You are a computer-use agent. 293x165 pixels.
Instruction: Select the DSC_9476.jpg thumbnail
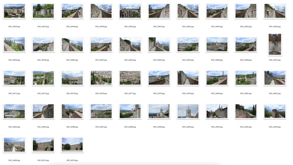coord(101,78)
